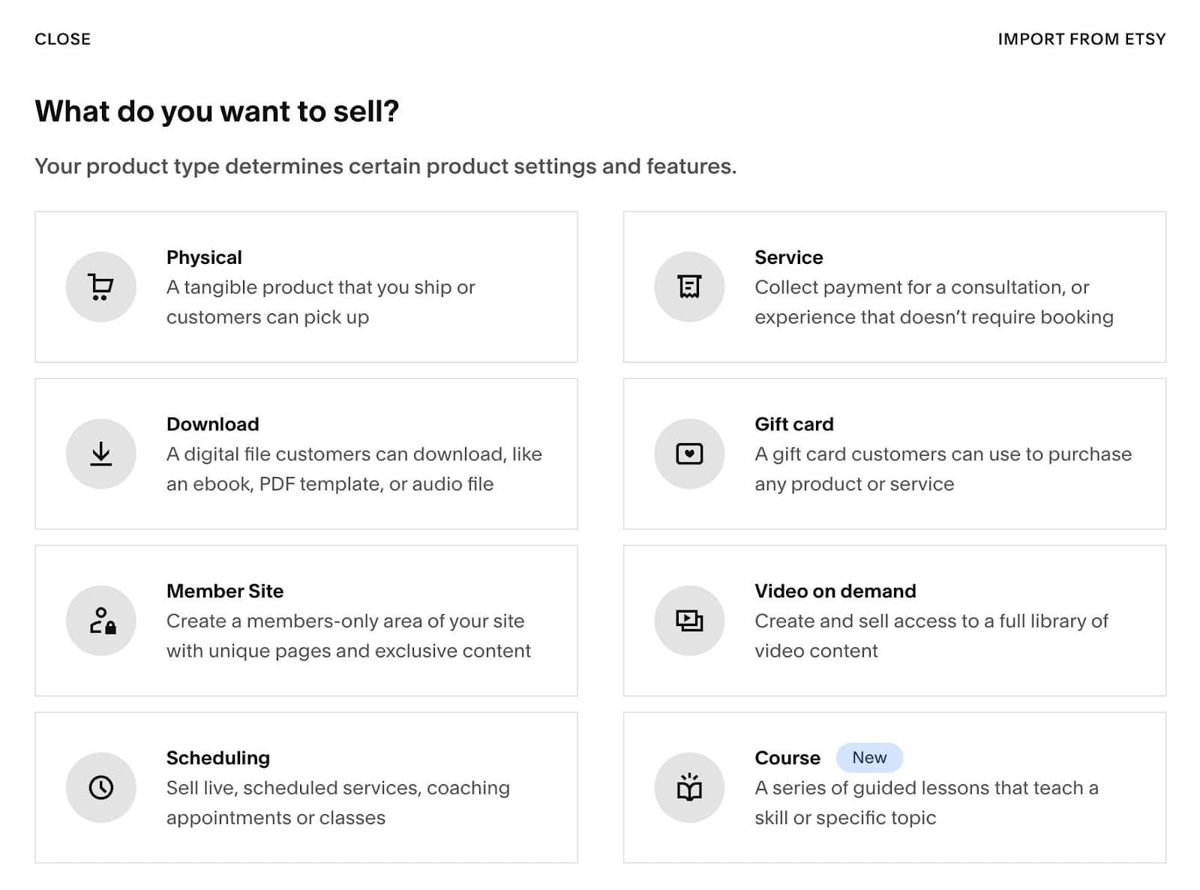Click the New badge next to Course
Viewport: 1200px width, 890px height.
coord(869,757)
